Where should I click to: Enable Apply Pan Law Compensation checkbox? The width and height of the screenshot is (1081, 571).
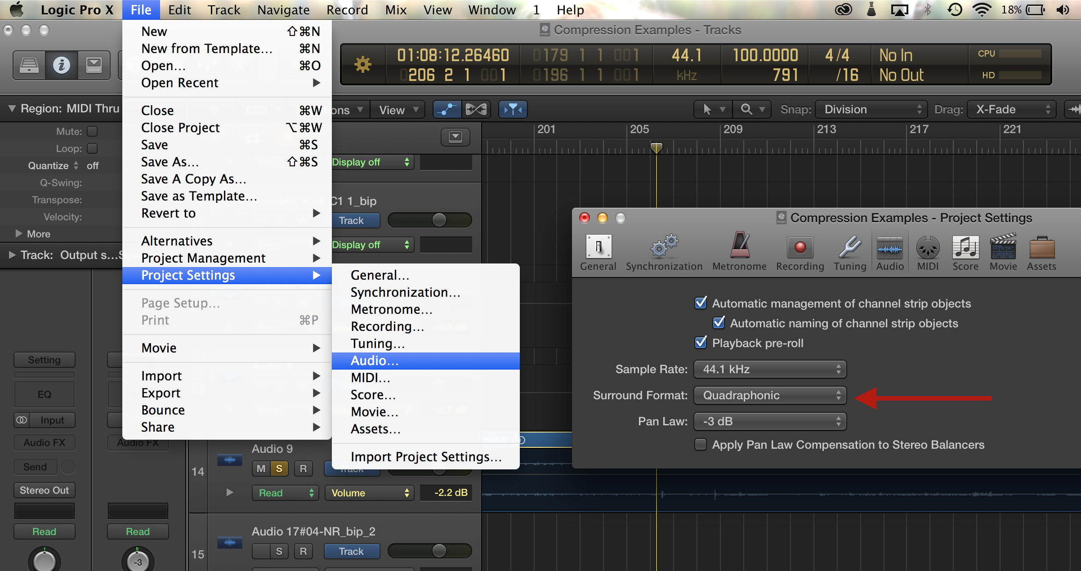pos(701,445)
